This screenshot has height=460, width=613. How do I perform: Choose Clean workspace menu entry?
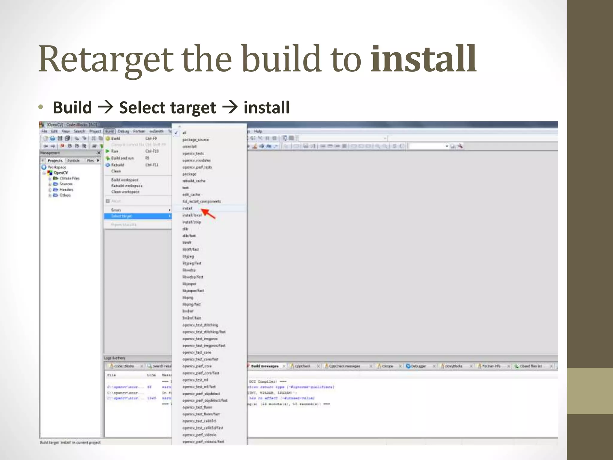(138, 192)
